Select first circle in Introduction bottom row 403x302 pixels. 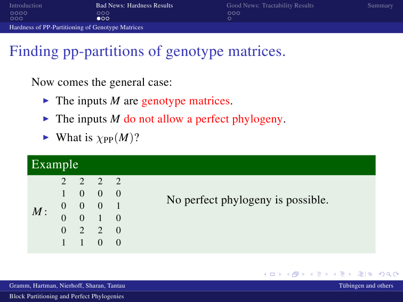click(12, 19)
